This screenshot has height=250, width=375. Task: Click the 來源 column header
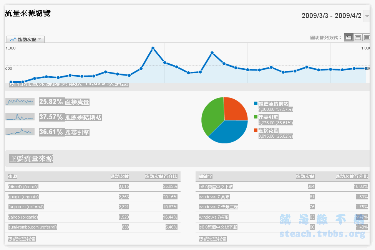pos(12,176)
